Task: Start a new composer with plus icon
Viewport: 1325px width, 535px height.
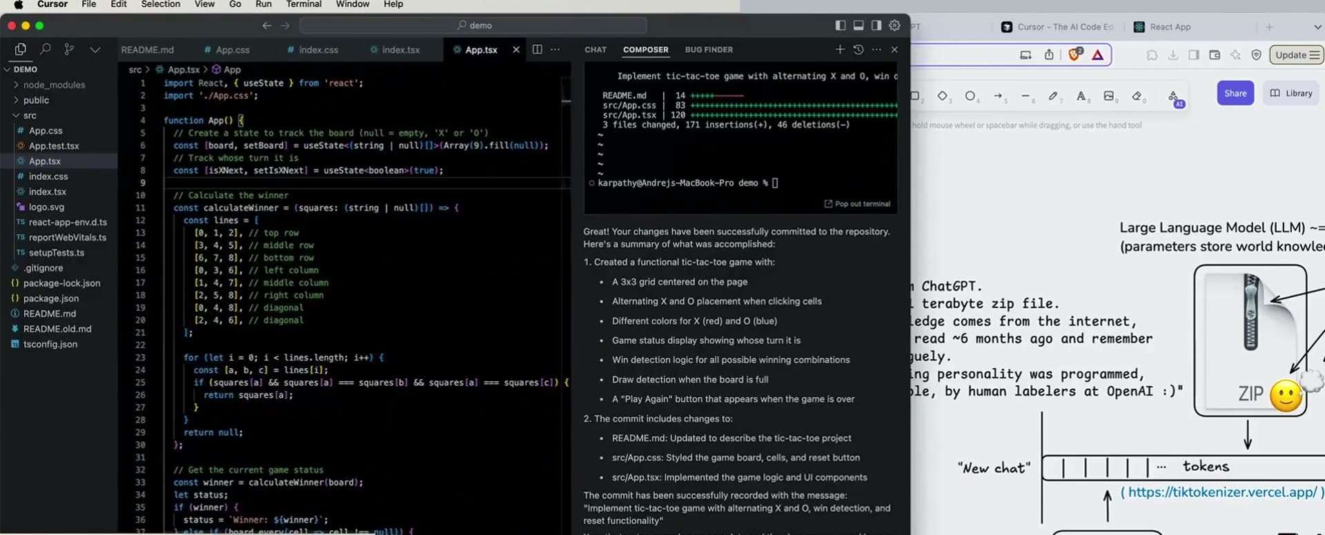Action: coord(840,50)
